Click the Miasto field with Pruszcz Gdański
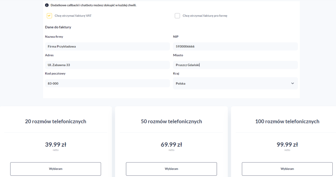 pyautogui.click(x=235, y=65)
